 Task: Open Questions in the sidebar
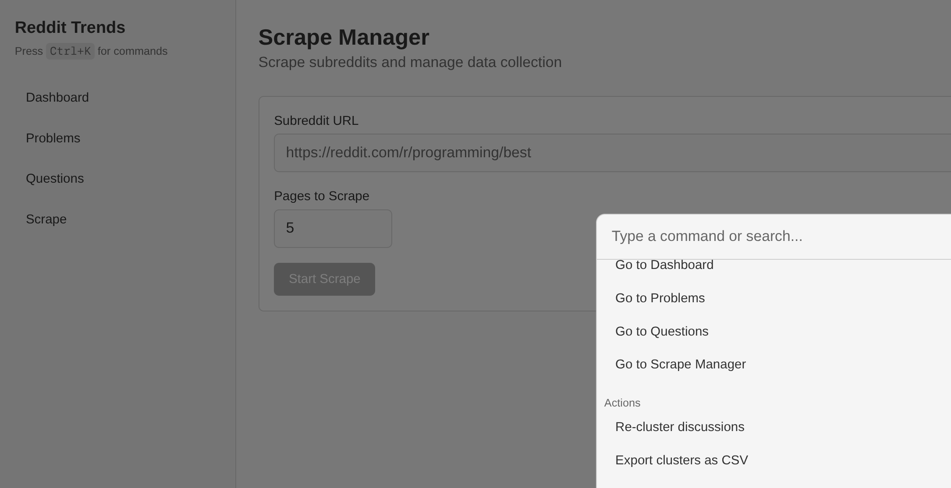(x=55, y=178)
